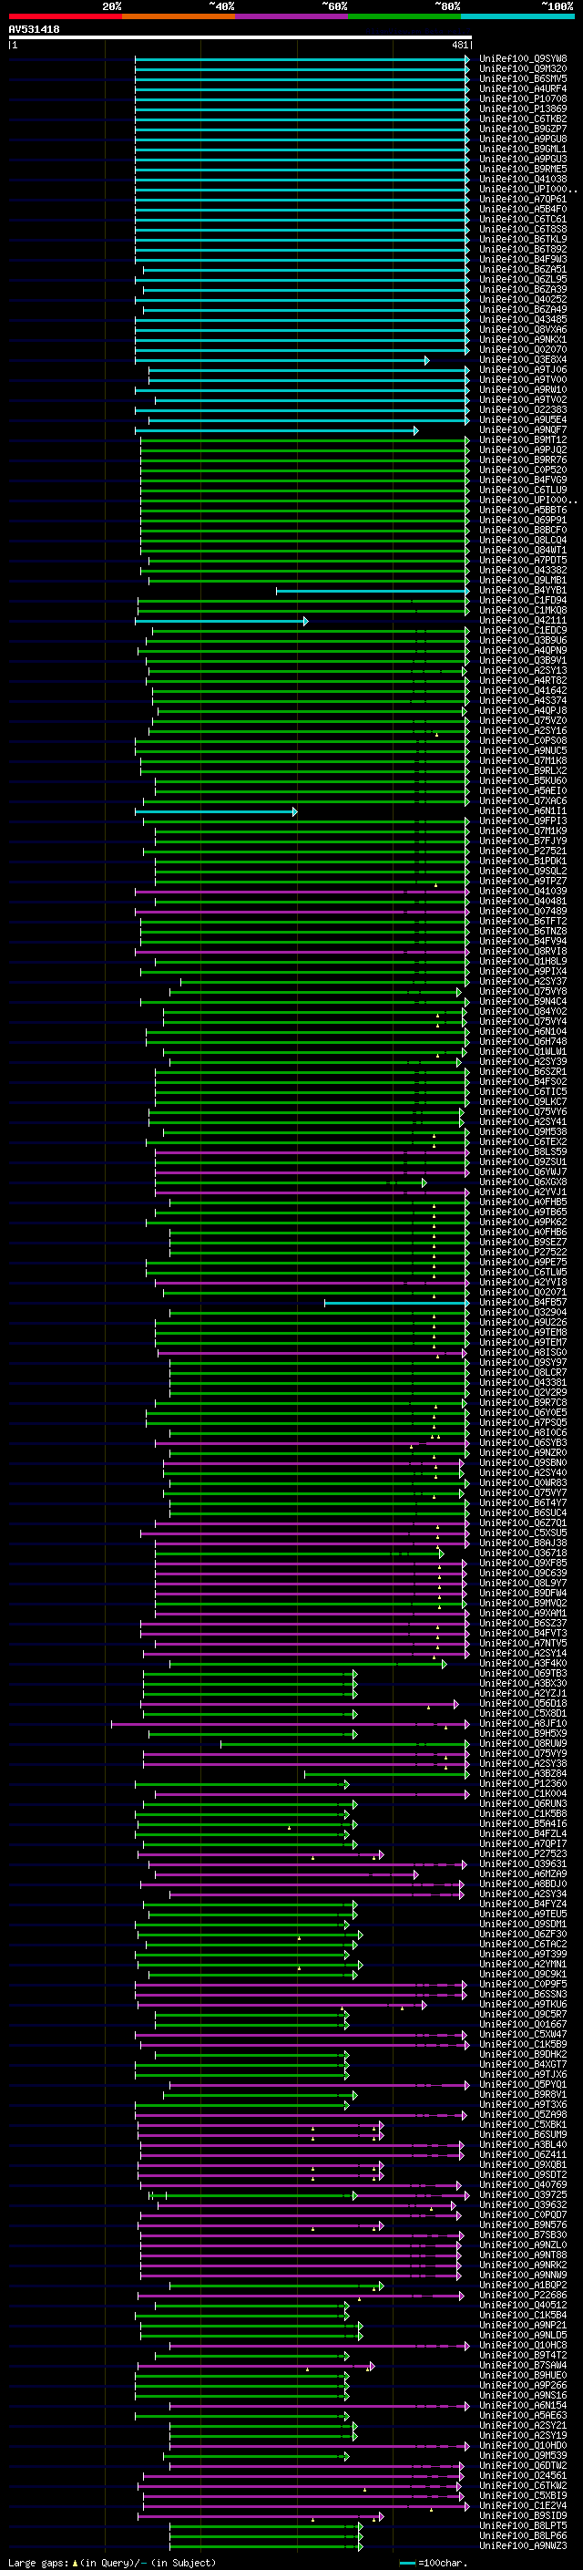The height and width of the screenshot is (2570, 583).
Task: Select hit label UniRef100_P27521
Action: click(523, 852)
